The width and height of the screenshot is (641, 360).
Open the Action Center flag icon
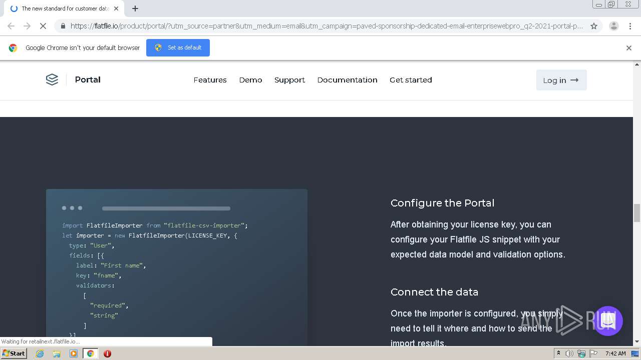[x=593, y=353]
